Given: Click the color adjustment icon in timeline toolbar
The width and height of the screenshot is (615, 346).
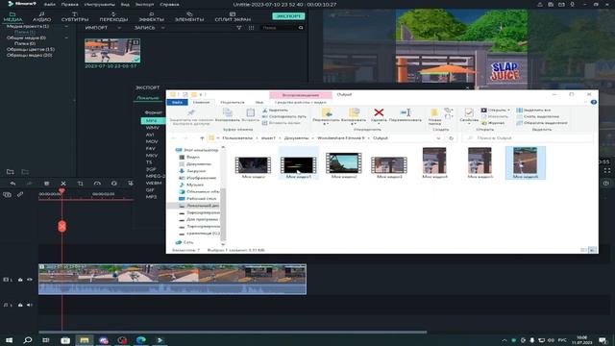Looking at the screenshot, I should coord(113,184).
